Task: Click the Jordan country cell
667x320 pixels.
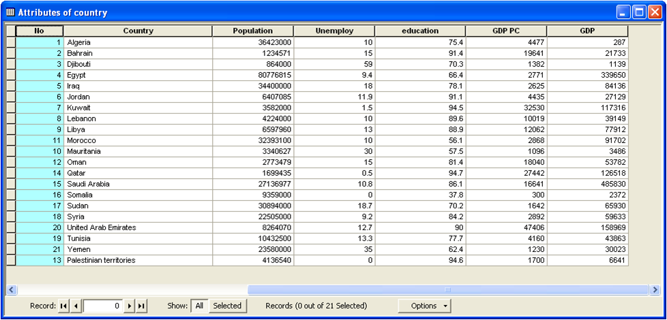Action: 138,97
